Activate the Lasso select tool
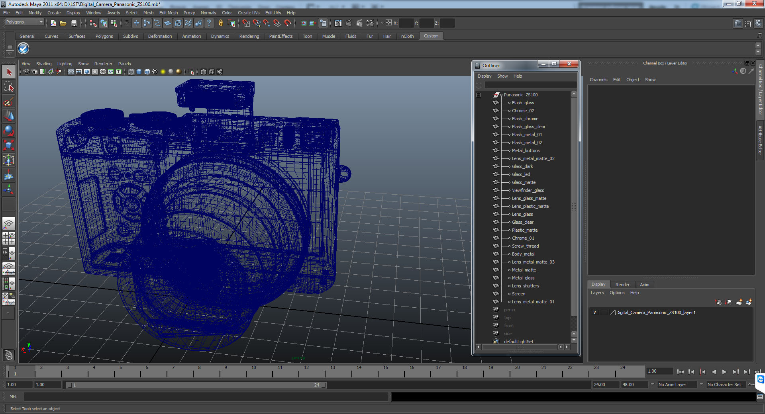This screenshot has height=414, width=765. [9, 87]
